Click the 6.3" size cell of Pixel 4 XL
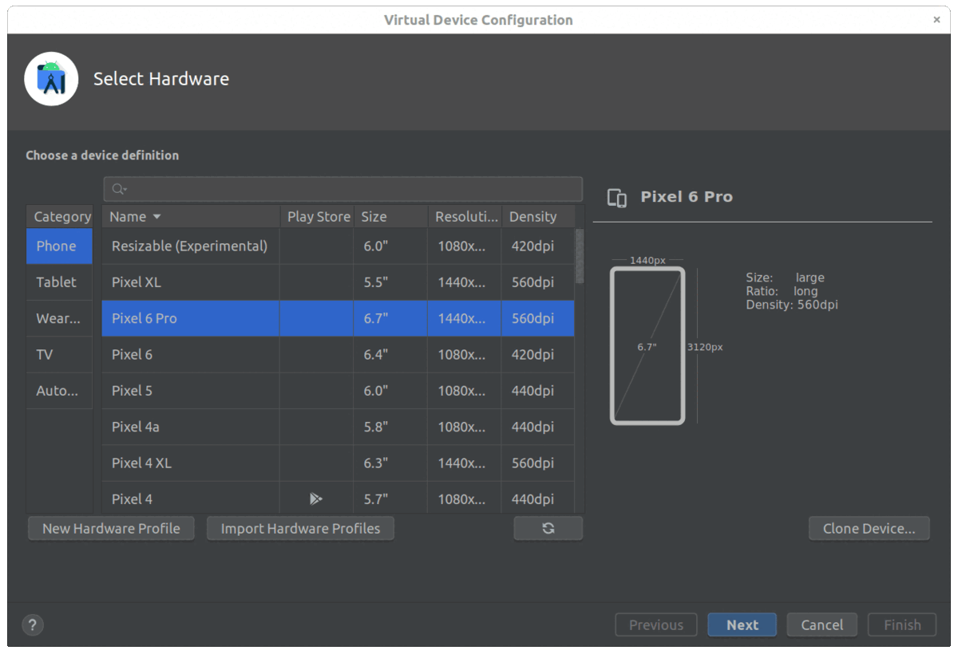Screen dimensions: 958x654 click(x=390, y=463)
